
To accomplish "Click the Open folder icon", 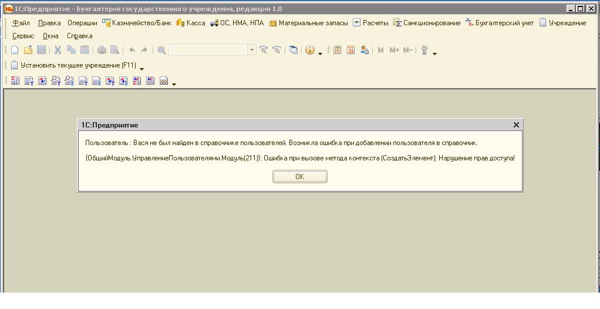I will coord(28,50).
